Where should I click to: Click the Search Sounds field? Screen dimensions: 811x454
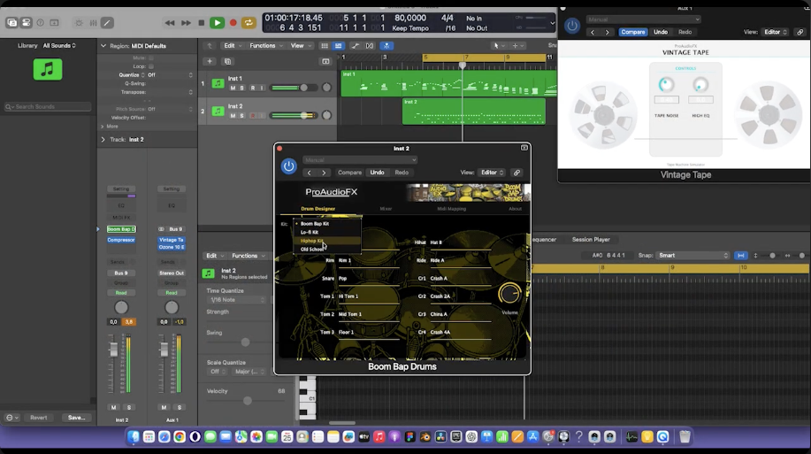coord(47,106)
